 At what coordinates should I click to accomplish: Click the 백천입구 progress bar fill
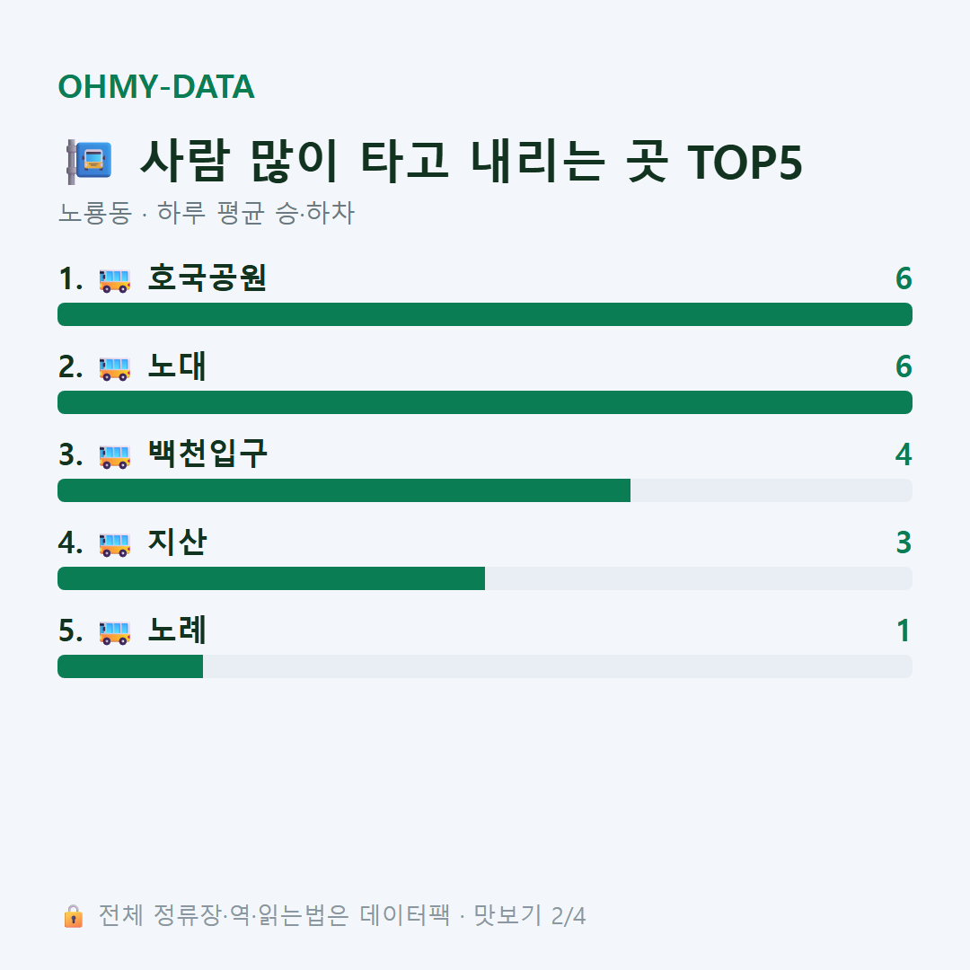(344, 490)
